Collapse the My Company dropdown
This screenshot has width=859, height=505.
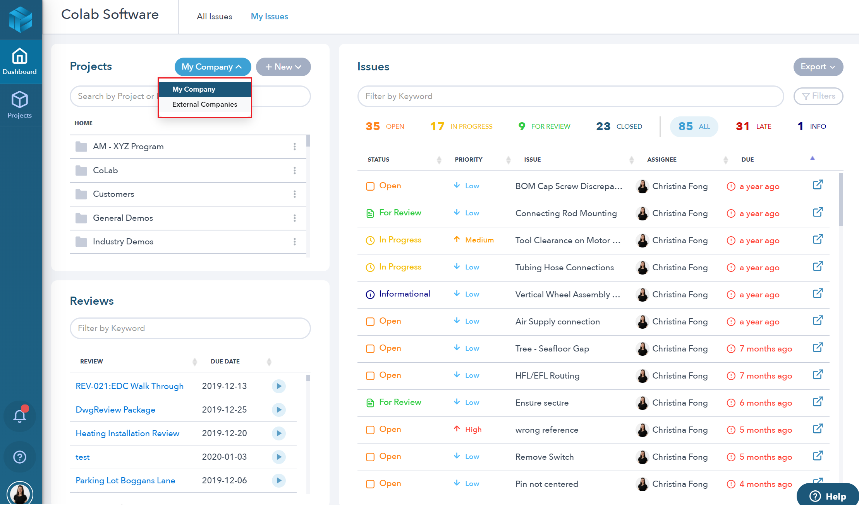[213, 67]
